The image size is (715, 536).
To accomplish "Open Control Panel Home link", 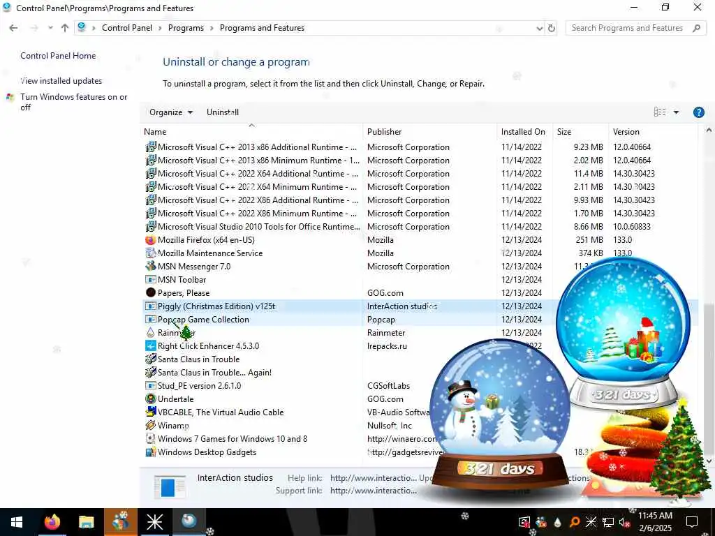I will coord(58,56).
